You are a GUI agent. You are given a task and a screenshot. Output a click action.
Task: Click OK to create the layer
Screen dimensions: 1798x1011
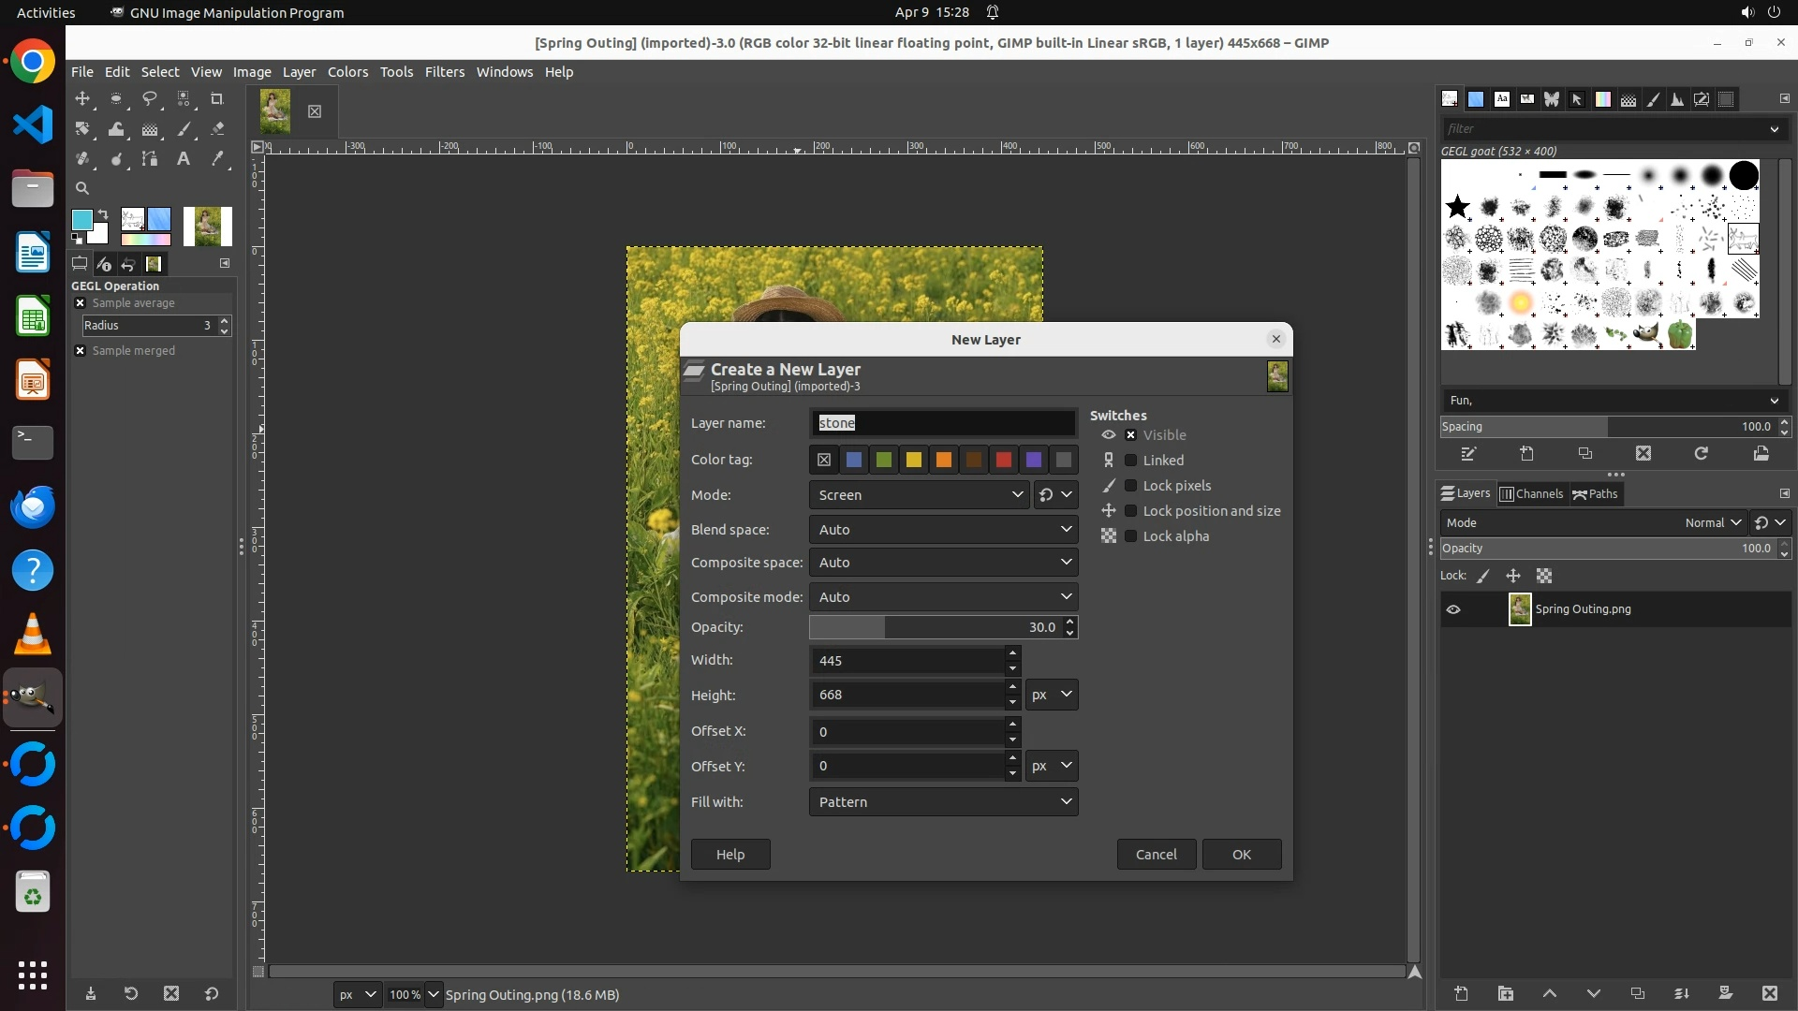(x=1241, y=855)
